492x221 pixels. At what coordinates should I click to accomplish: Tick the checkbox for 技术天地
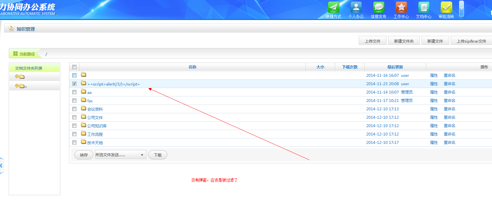click(75, 142)
